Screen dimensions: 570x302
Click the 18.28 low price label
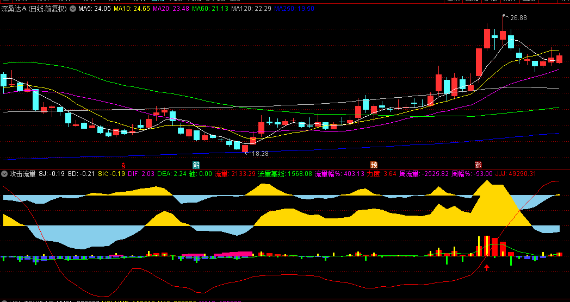coord(261,154)
